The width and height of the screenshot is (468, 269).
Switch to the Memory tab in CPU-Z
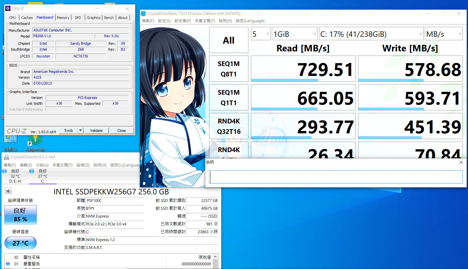[x=63, y=17]
